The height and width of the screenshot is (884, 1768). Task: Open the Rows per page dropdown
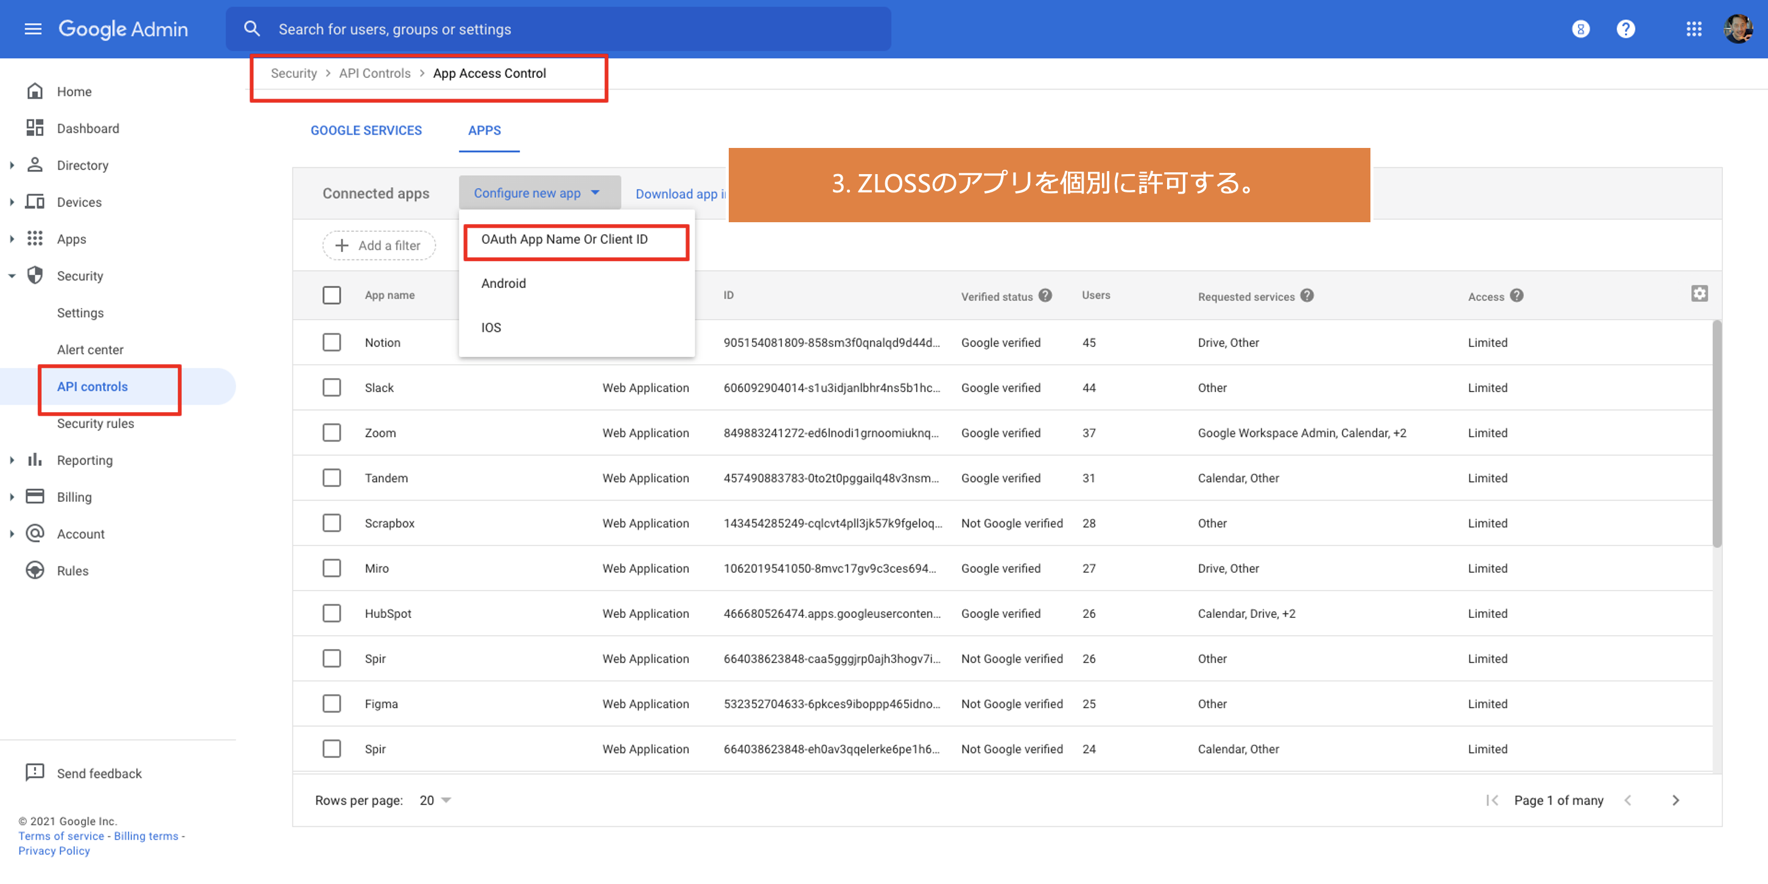pos(436,800)
